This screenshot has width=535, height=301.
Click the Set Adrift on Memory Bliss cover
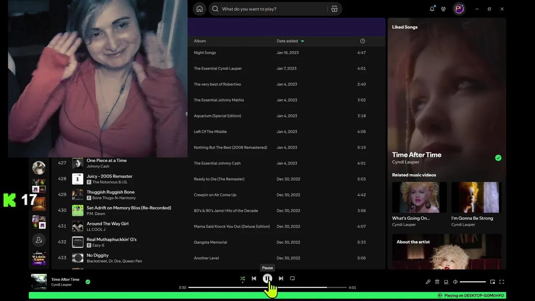click(x=78, y=211)
